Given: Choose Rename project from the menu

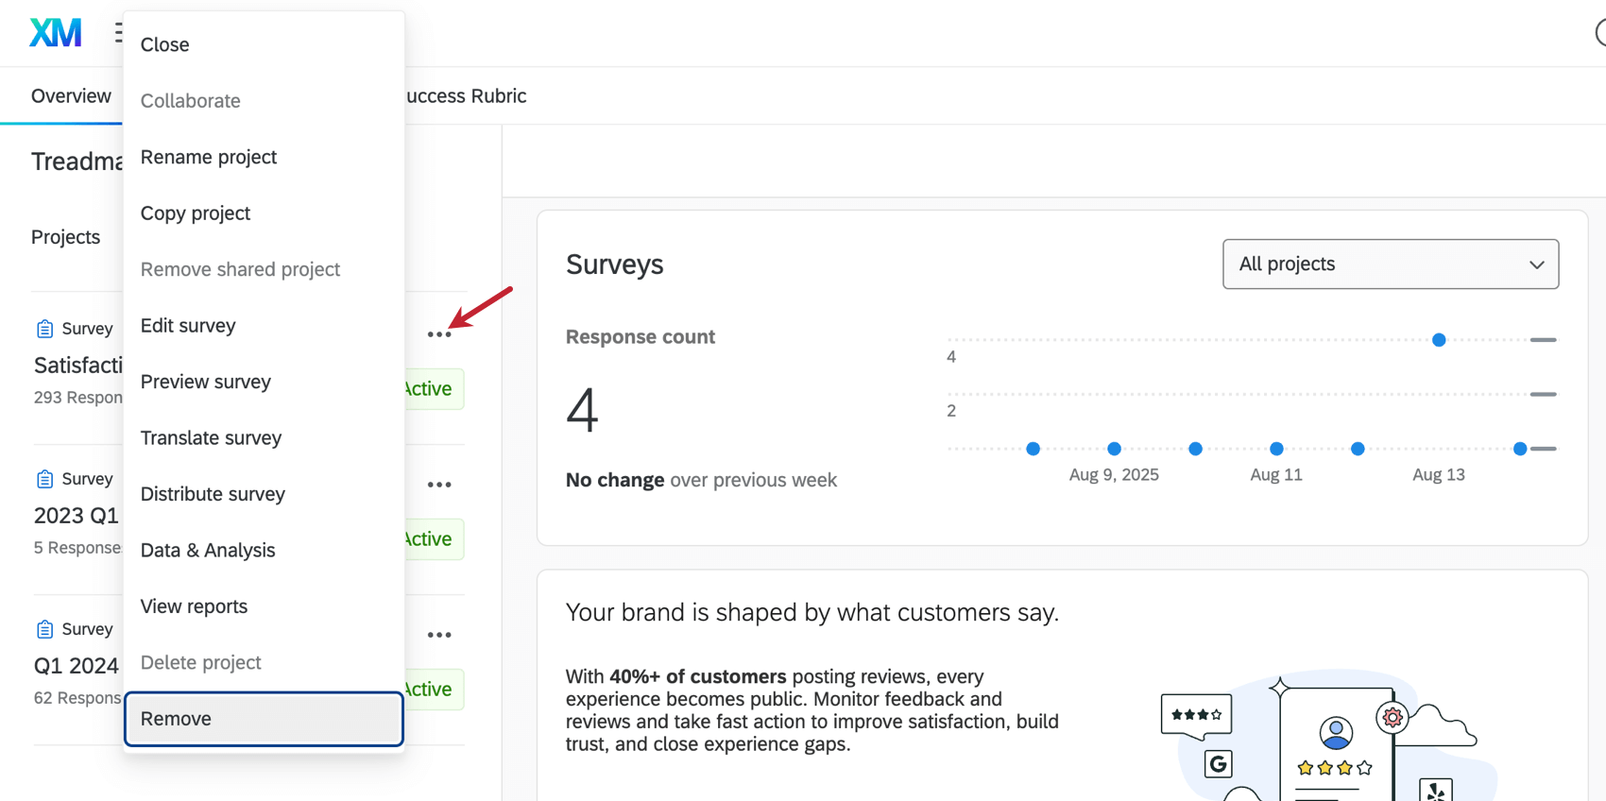Looking at the screenshot, I should [209, 157].
